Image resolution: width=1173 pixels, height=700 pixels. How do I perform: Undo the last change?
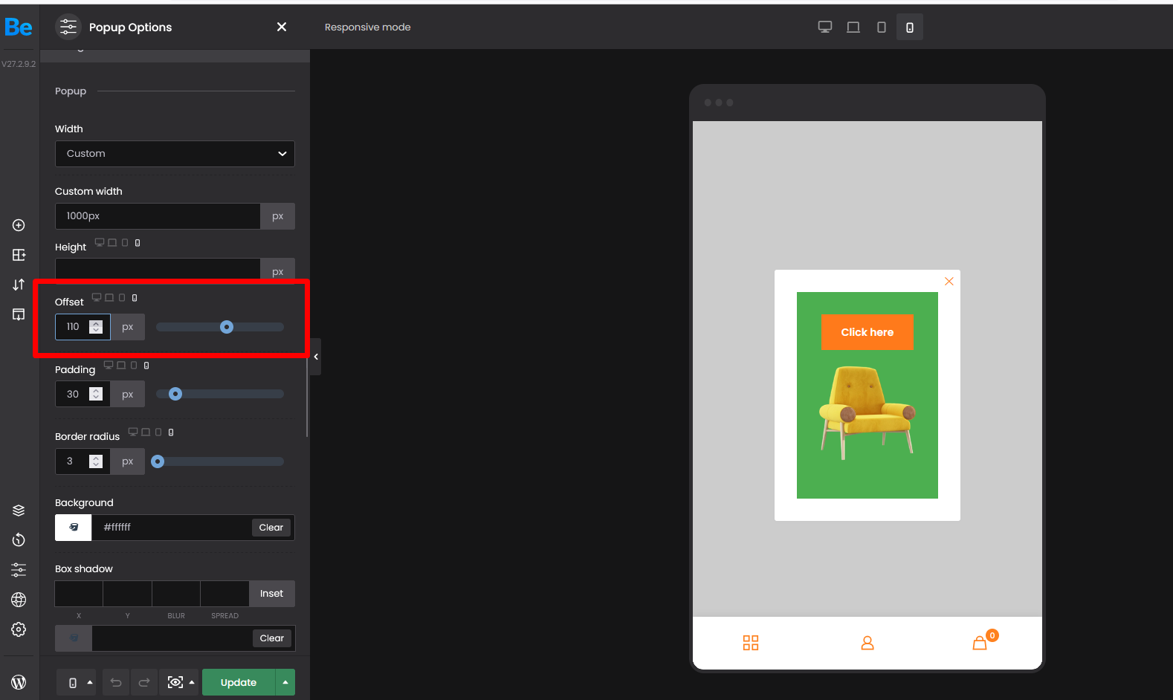point(116,682)
